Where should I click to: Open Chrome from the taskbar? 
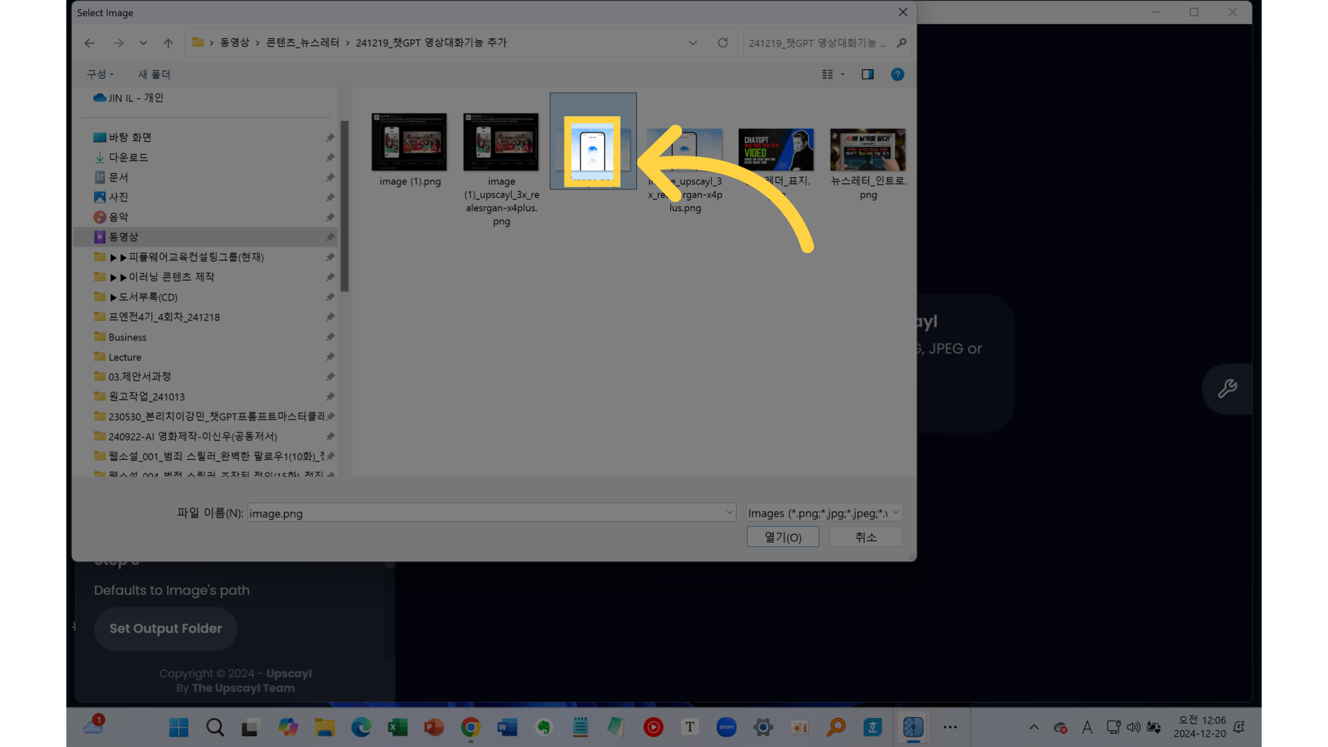pyautogui.click(x=470, y=727)
